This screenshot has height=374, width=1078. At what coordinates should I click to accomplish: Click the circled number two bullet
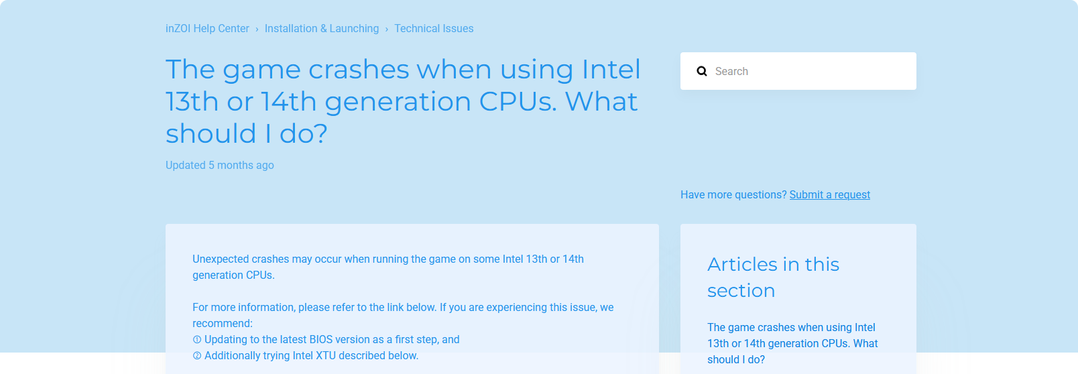point(197,356)
